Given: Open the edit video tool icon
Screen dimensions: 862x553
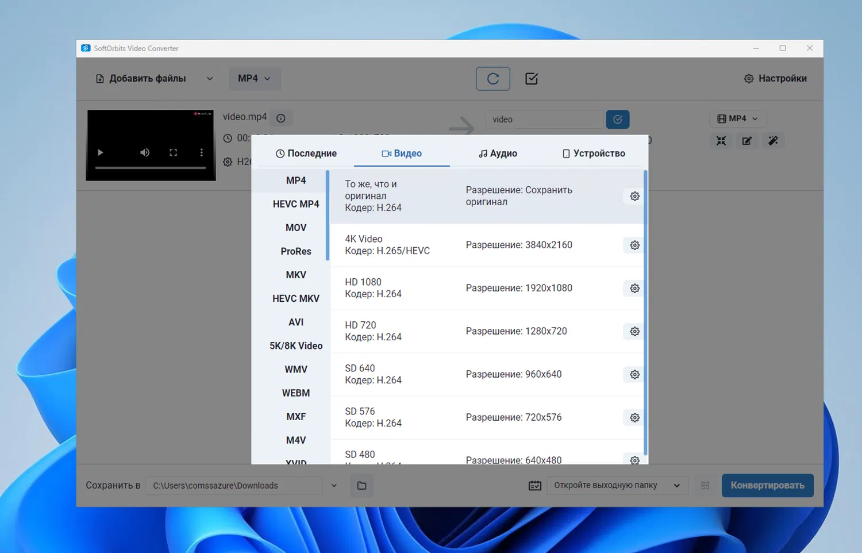Looking at the screenshot, I should pyautogui.click(x=746, y=141).
